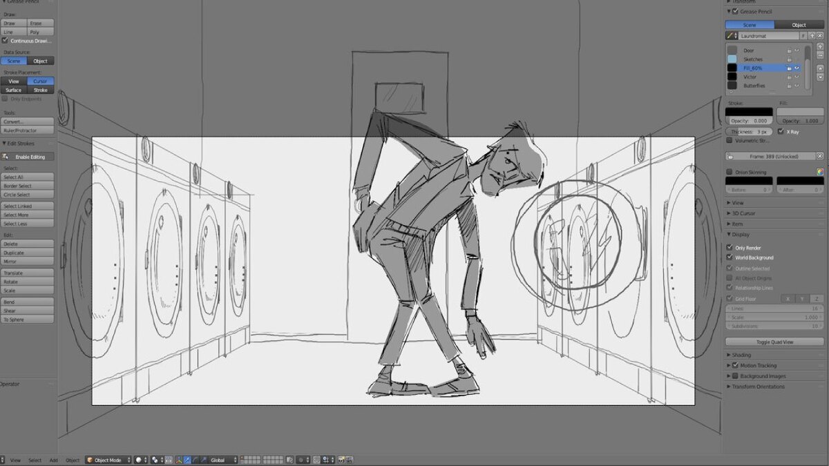Viewport: 829px width, 466px height.
Task: Uncheck Only Render in Display panel
Action: click(730, 247)
